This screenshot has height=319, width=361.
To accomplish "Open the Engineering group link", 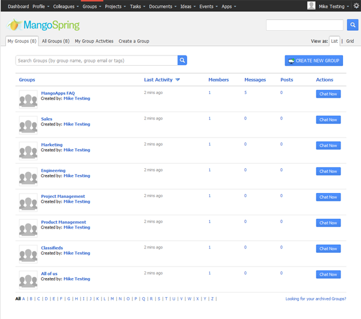I will [x=53, y=171].
